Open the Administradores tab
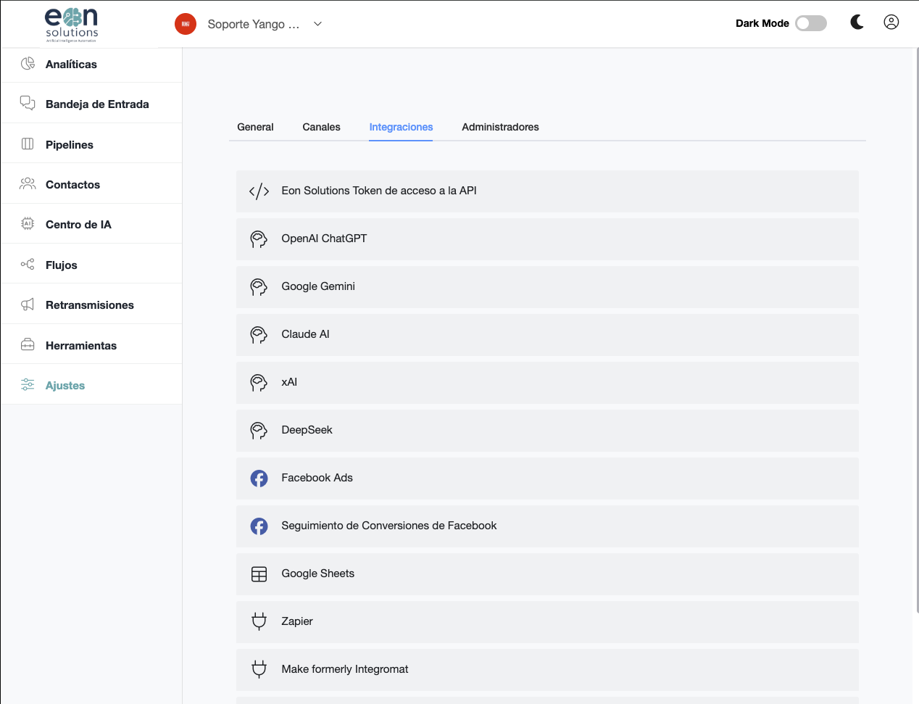The width and height of the screenshot is (919, 704). tap(500, 127)
